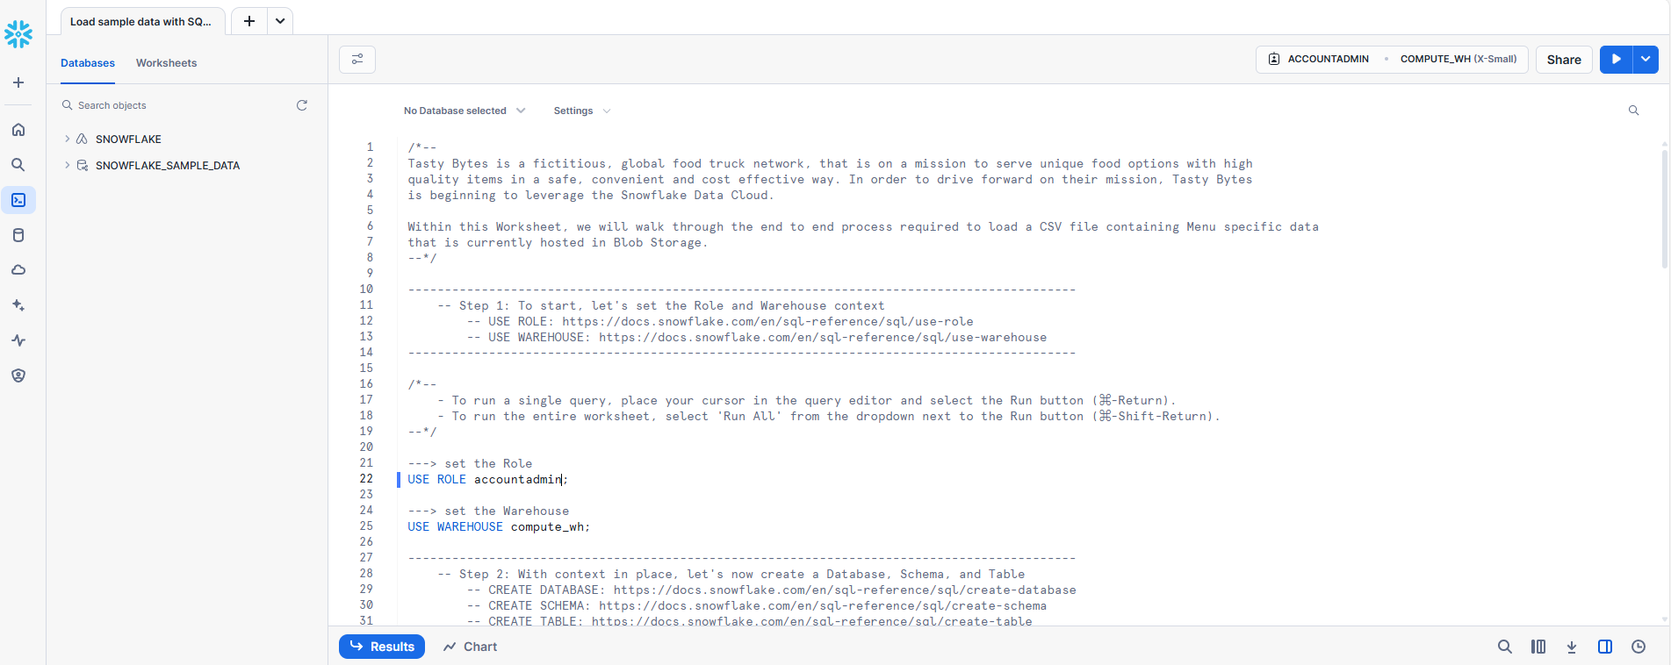Image resolution: width=1671 pixels, height=665 pixels.
Task: Toggle the split panel layout icon
Action: tap(1605, 647)
